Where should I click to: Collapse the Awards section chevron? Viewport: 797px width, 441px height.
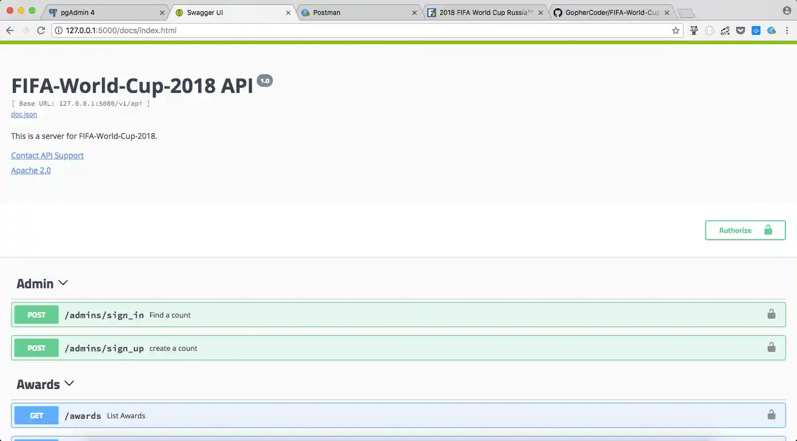pyautogui.click(x=69, y=382)
